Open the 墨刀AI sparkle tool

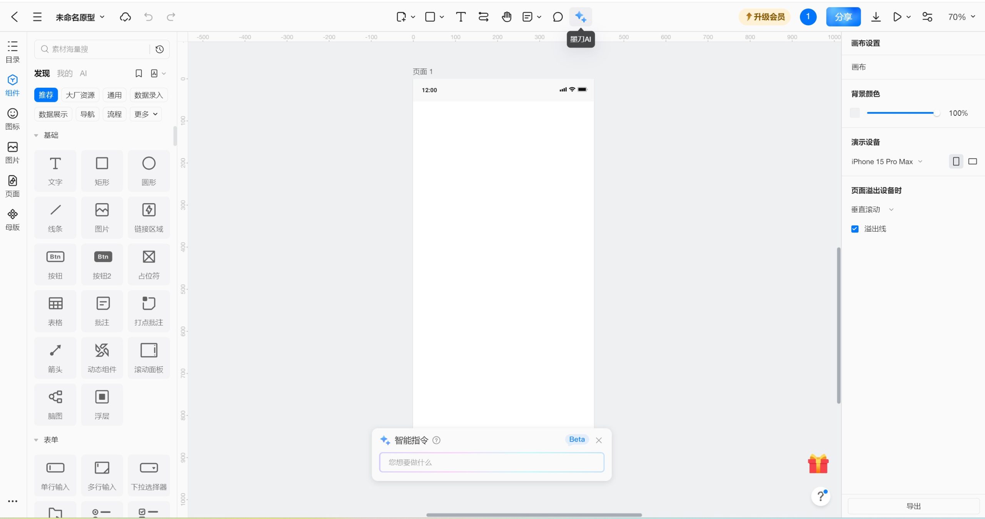[x=580, y=17]
